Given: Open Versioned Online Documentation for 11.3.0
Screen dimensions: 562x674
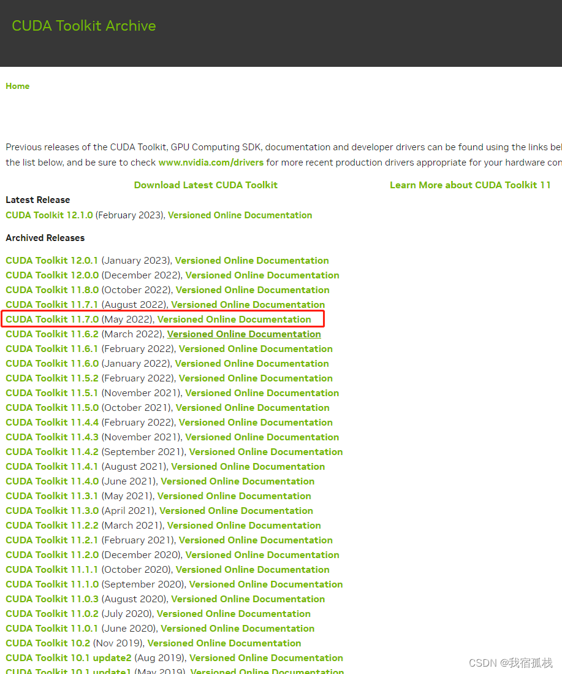Looking at the screenshot, I should coord(237,511).
